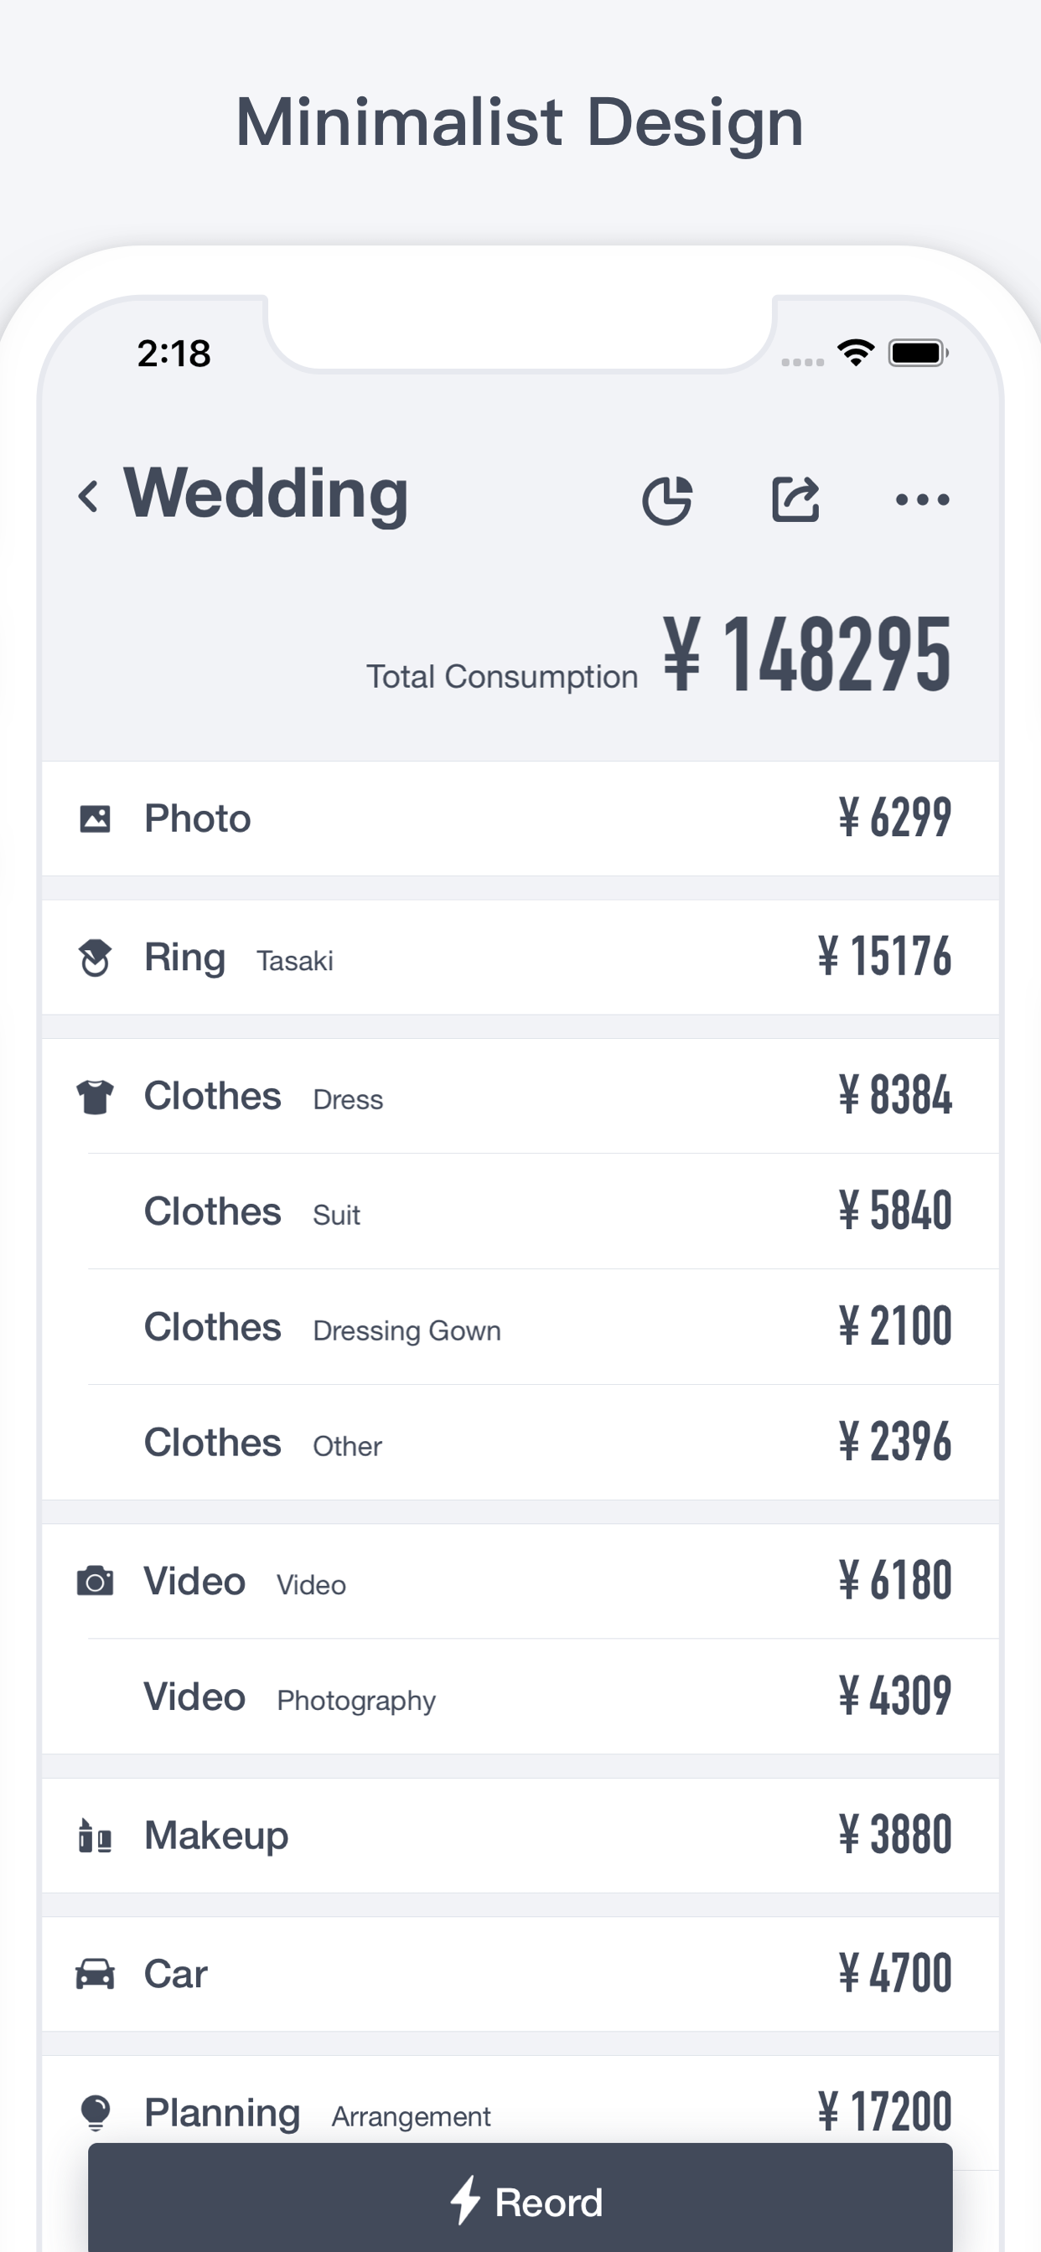The height and width of the screenshot is (2252, 1041).
Task: Tap the Video camera icon
Action: click(x=96, y=1582)
